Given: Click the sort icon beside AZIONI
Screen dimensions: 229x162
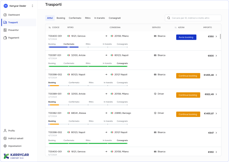Looking at the screenshot, I should coord(176,27).
